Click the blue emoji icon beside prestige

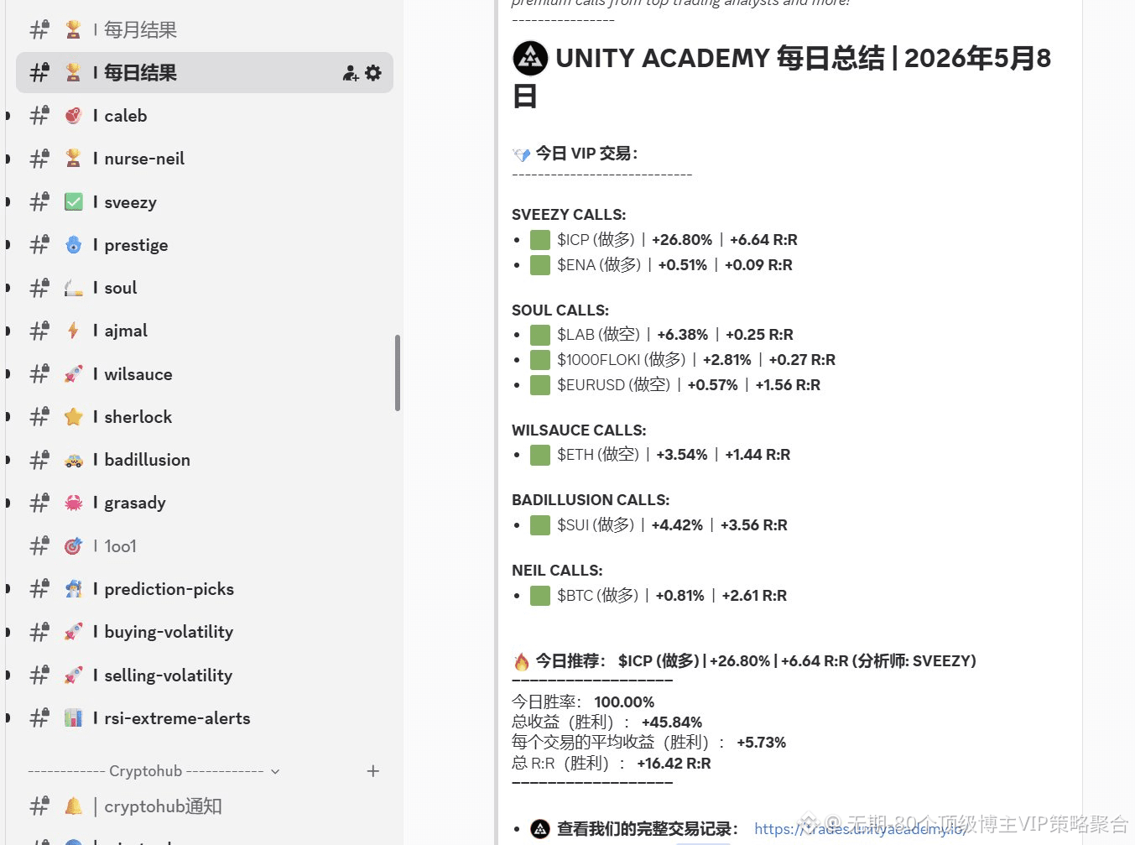74,245
